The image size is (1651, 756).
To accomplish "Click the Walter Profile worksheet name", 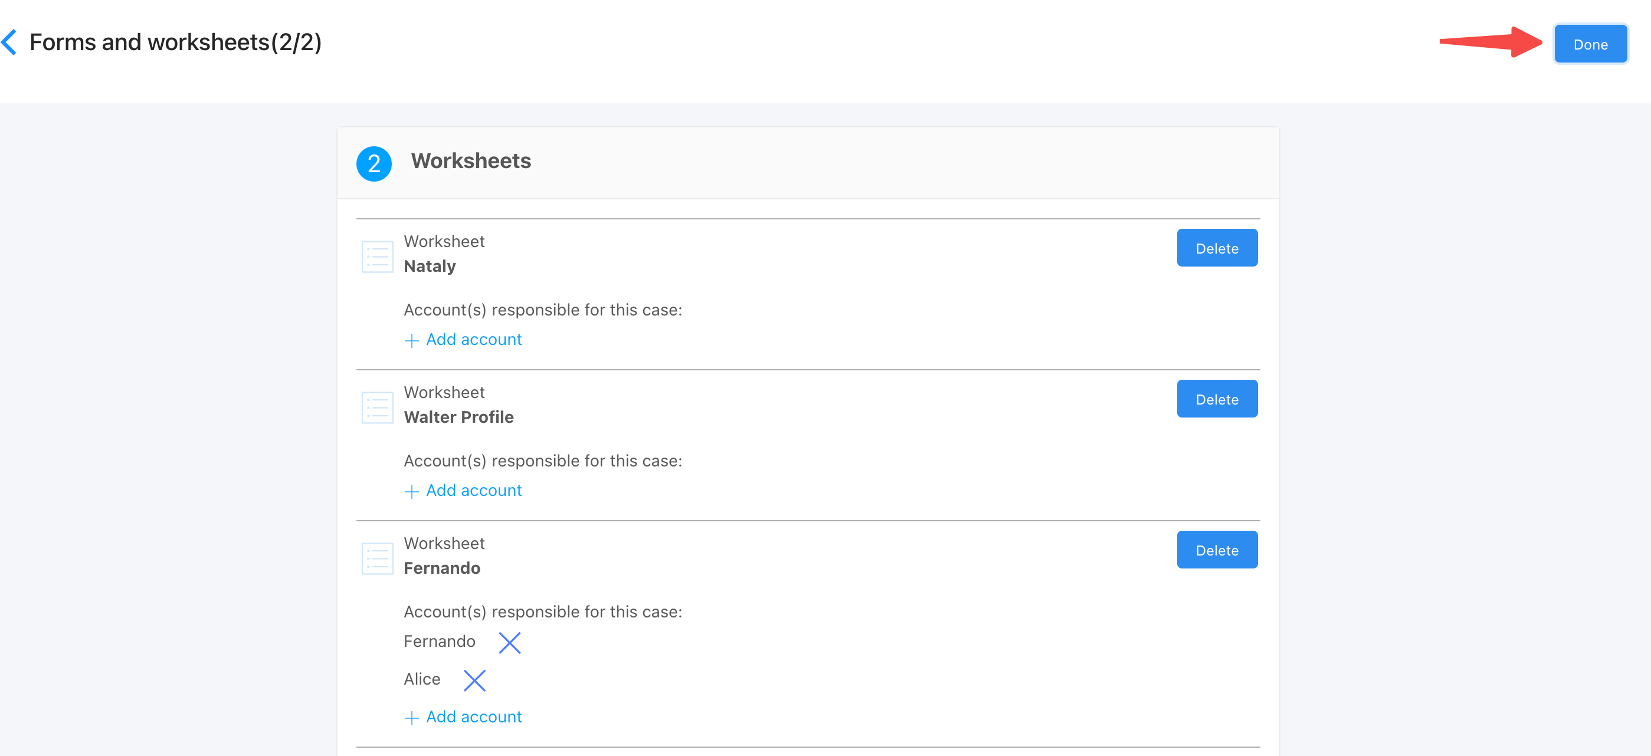I will (458, 417).
